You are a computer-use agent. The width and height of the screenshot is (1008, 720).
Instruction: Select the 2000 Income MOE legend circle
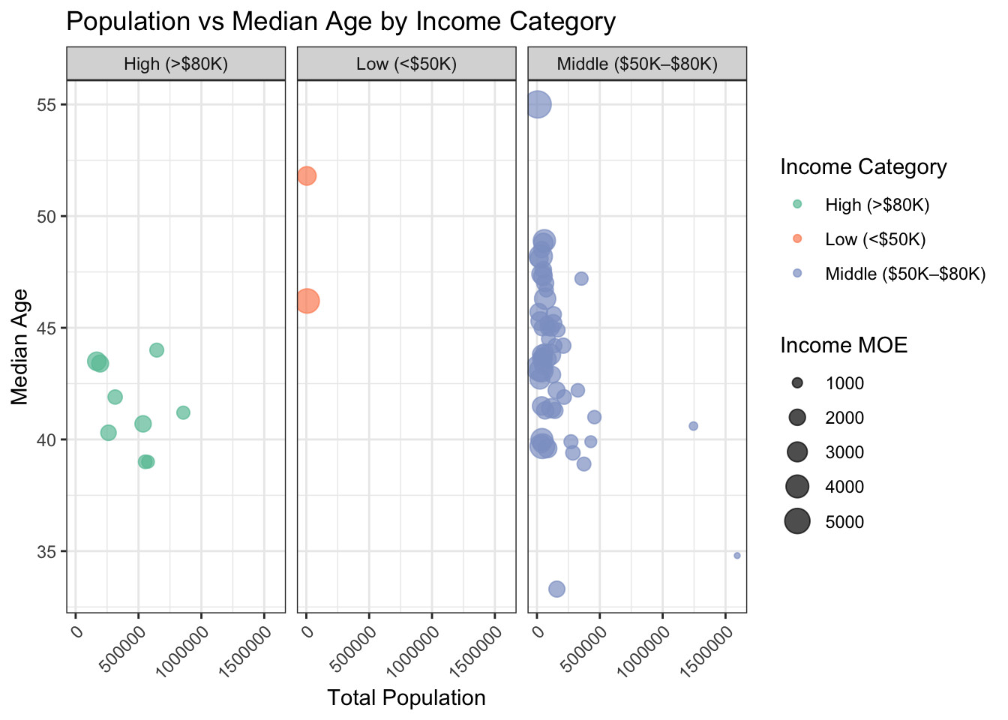797,418
